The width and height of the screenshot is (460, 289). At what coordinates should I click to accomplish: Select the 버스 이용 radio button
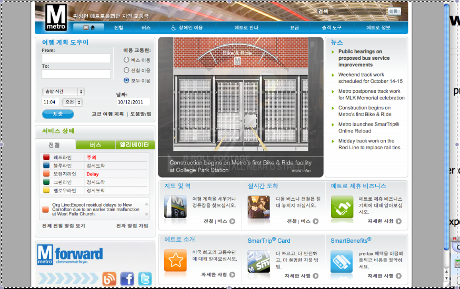126,60
